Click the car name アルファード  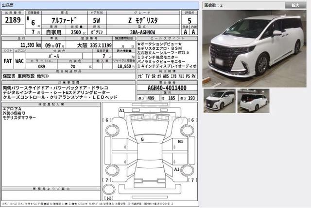pos(64,20)
